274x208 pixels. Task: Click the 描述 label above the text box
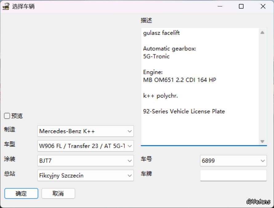[x=147, y=21]
